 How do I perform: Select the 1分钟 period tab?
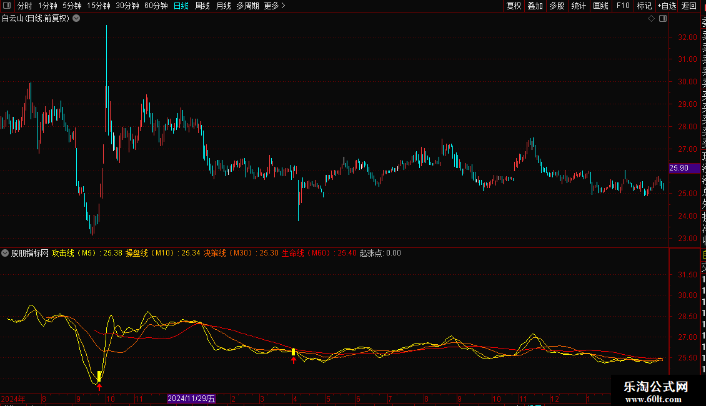(47, 6)
